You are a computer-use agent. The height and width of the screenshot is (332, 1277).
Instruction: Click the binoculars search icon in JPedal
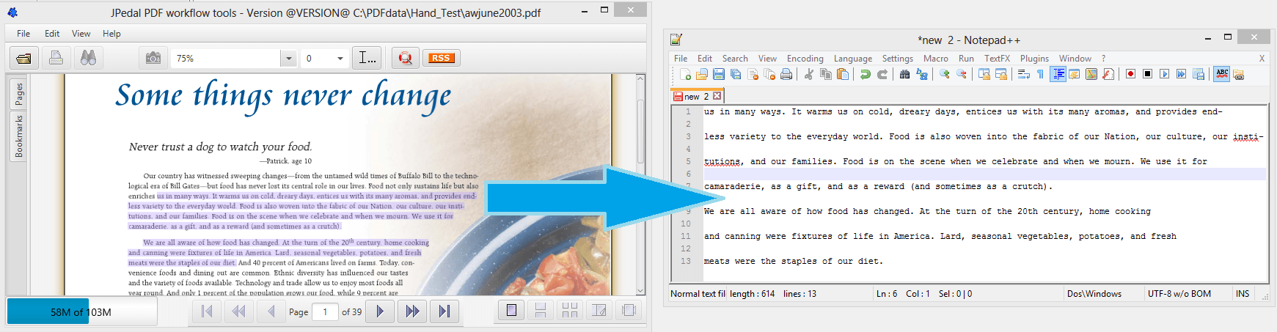coord(89,58)
